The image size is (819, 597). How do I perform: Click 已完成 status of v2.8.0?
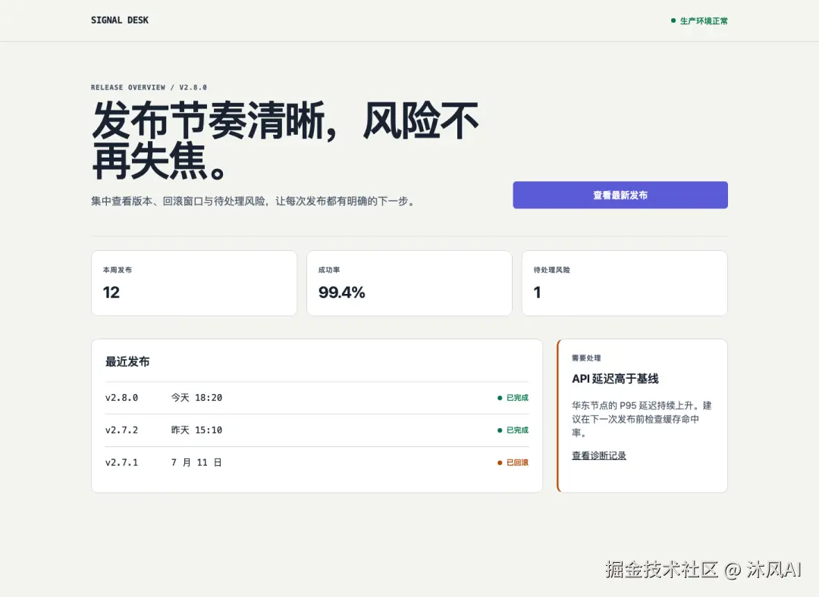pos(513,398)
